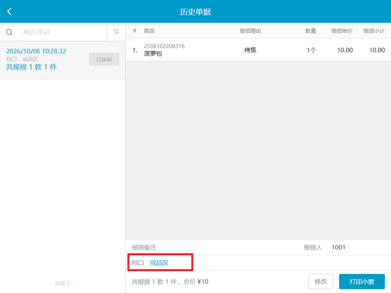This screenshot has width=391, height=293.
Task: Click the 成品区 stall link
Action: (159, 263)
